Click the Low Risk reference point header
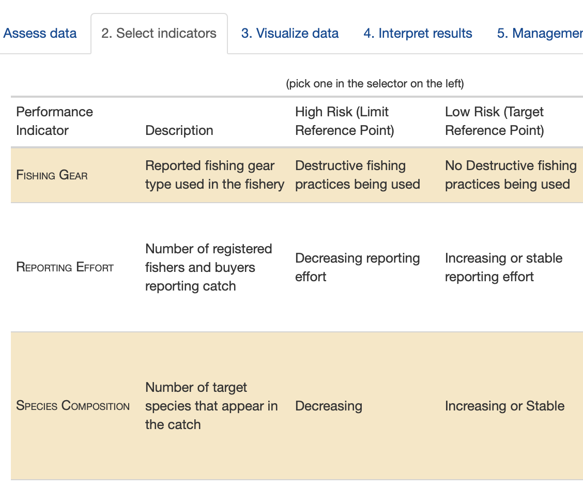 [494, 121]
